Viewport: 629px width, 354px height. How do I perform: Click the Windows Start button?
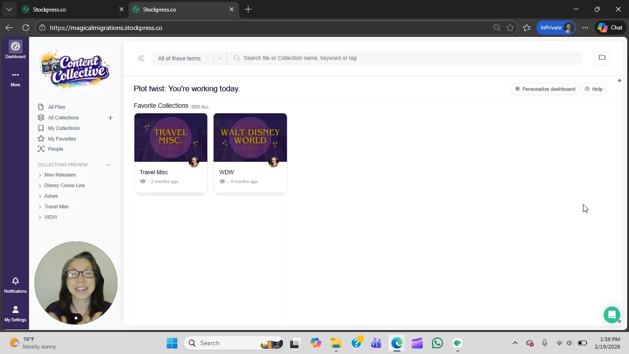[x=172, y=343]
